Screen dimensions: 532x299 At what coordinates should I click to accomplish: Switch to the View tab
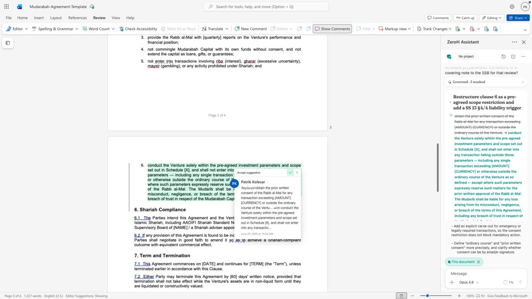coord(116,18)
